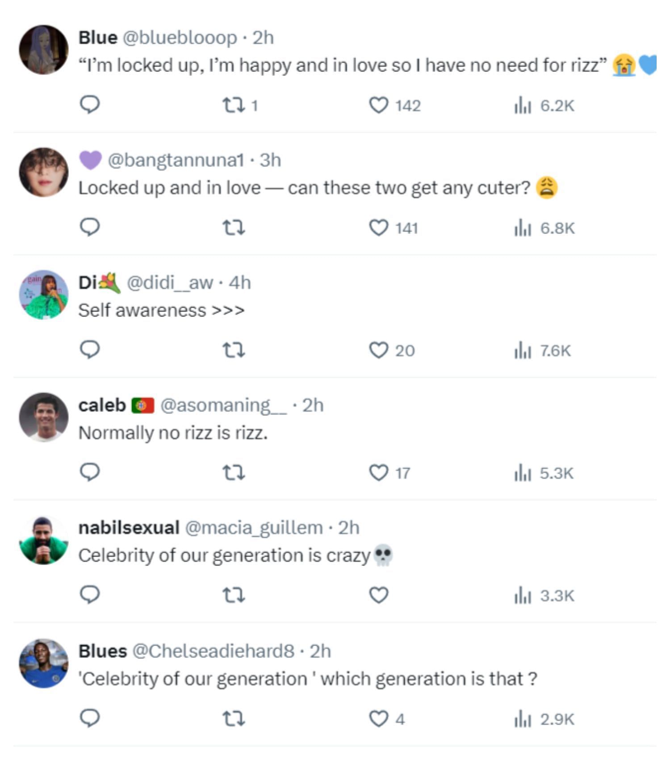Retweet the 'Self awareness >>>' tweet

[234, 350]
